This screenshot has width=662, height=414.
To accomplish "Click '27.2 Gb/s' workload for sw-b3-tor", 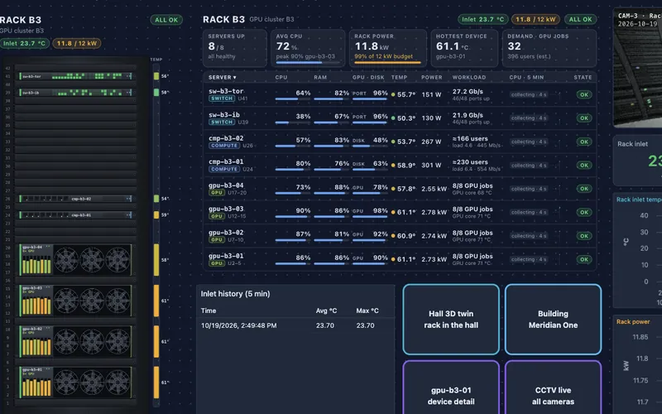I will click(x=468, y=91).
